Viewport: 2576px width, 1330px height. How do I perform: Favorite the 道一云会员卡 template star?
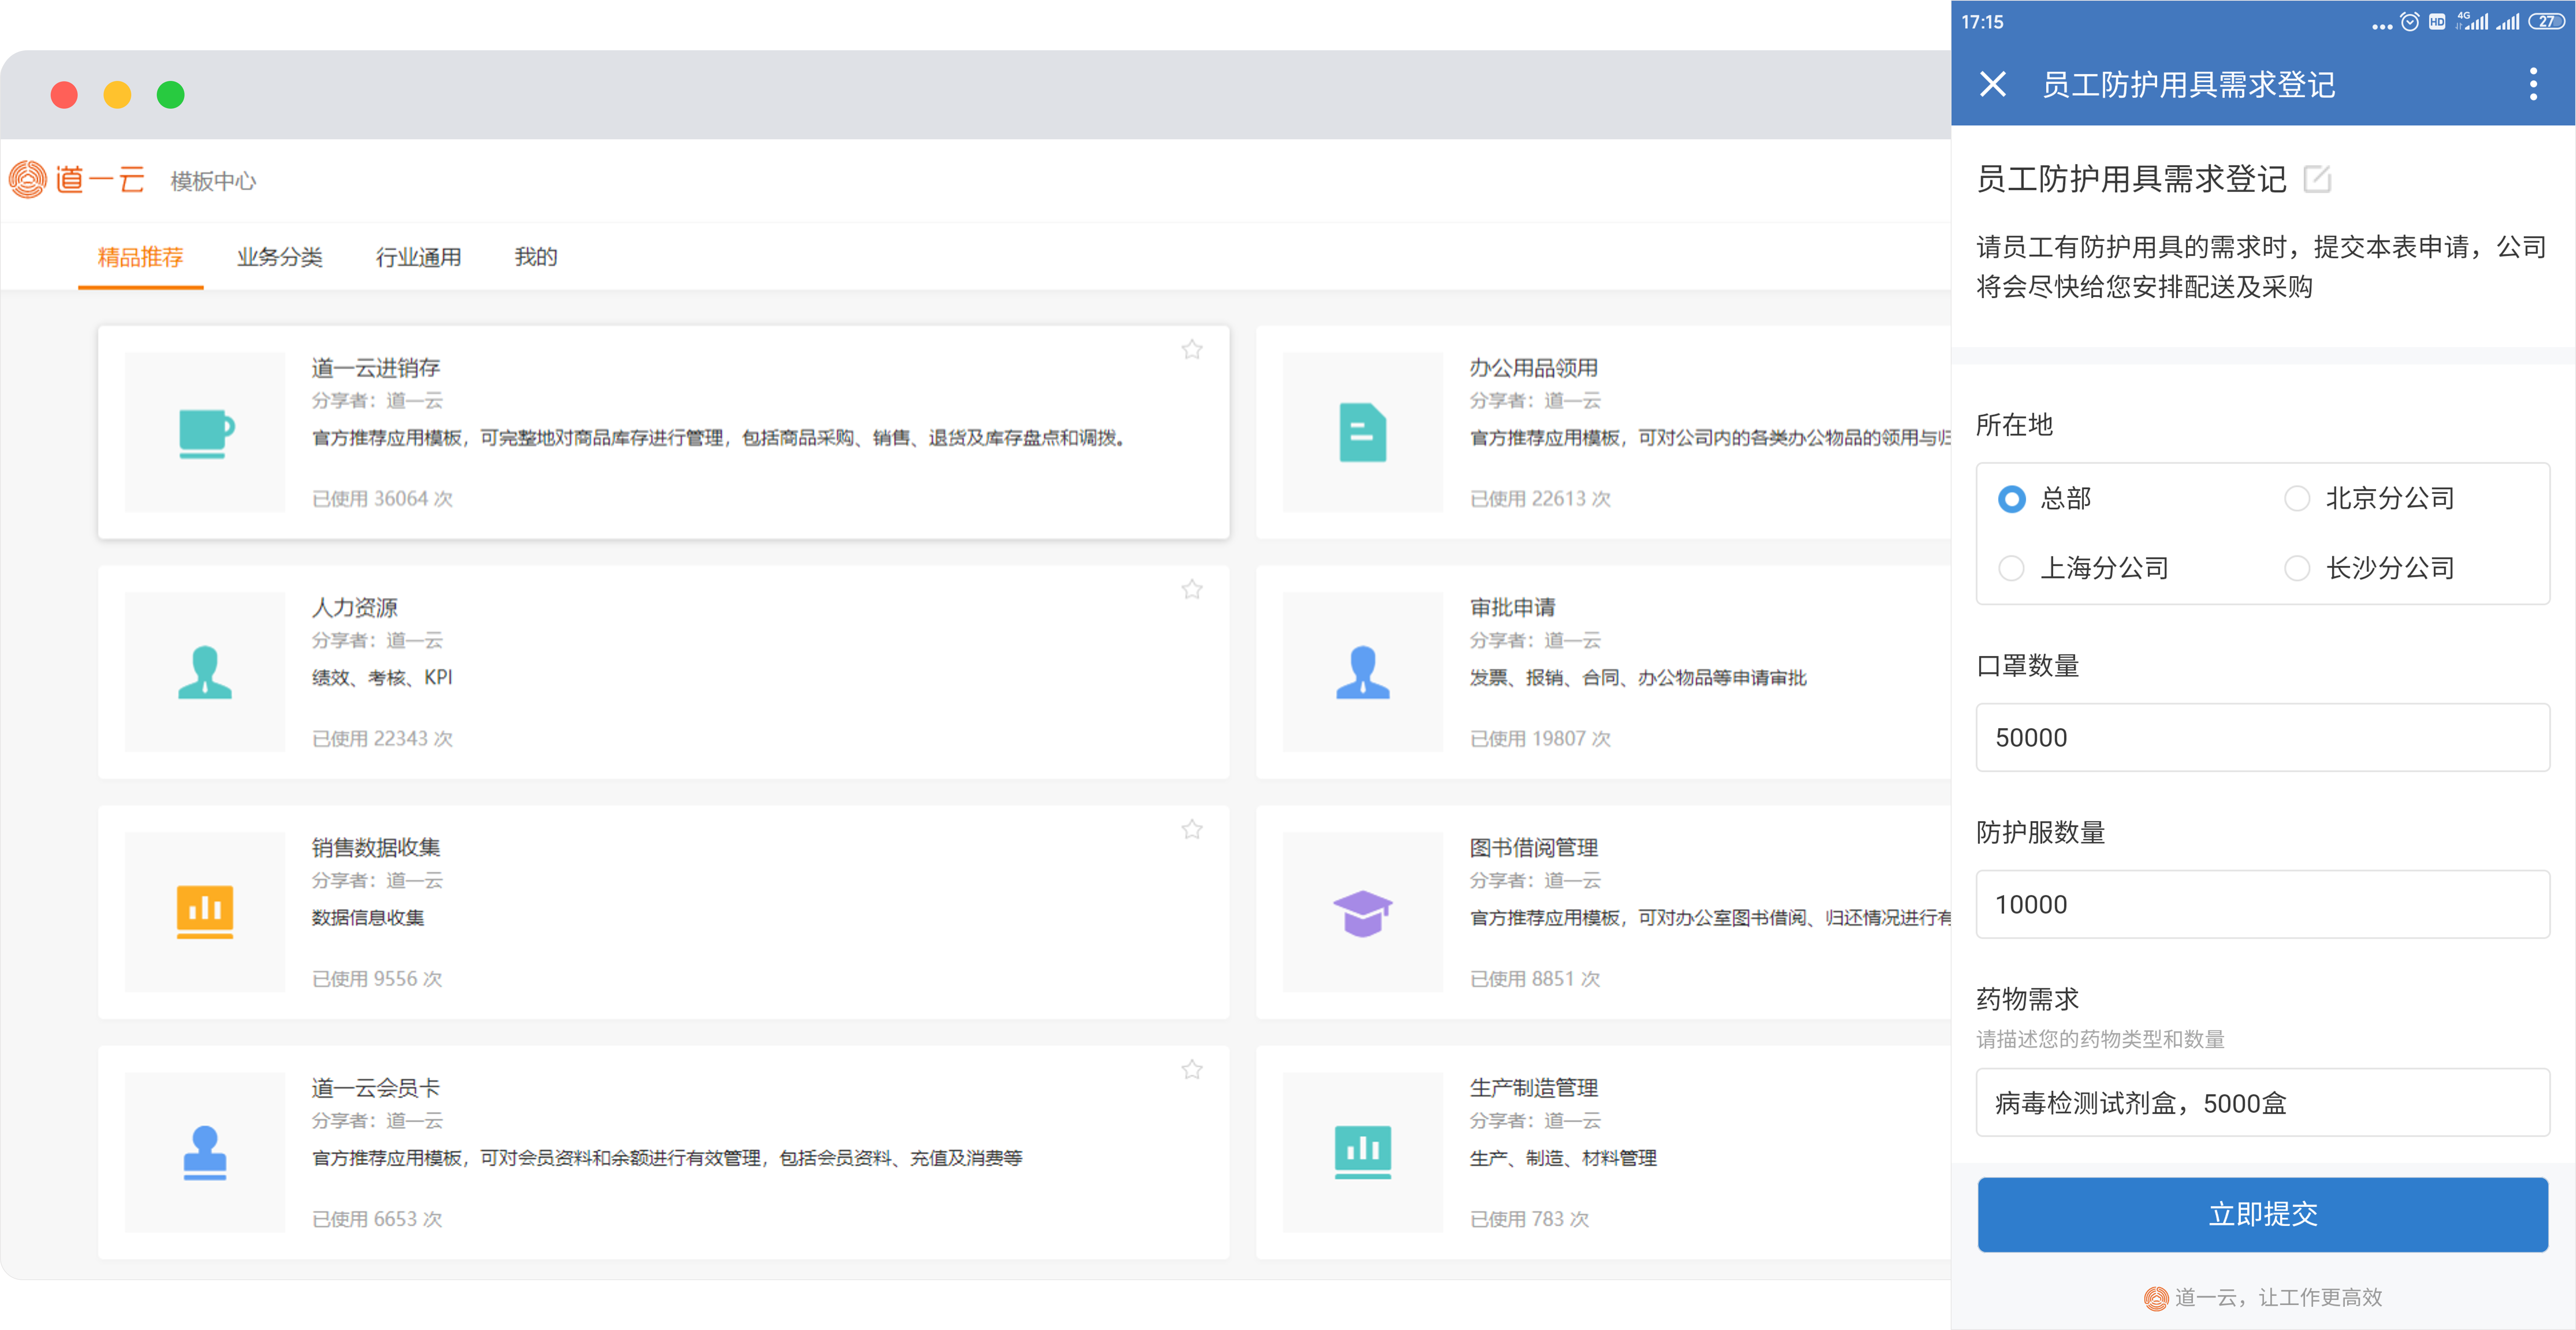[x=1192, y=1069]
